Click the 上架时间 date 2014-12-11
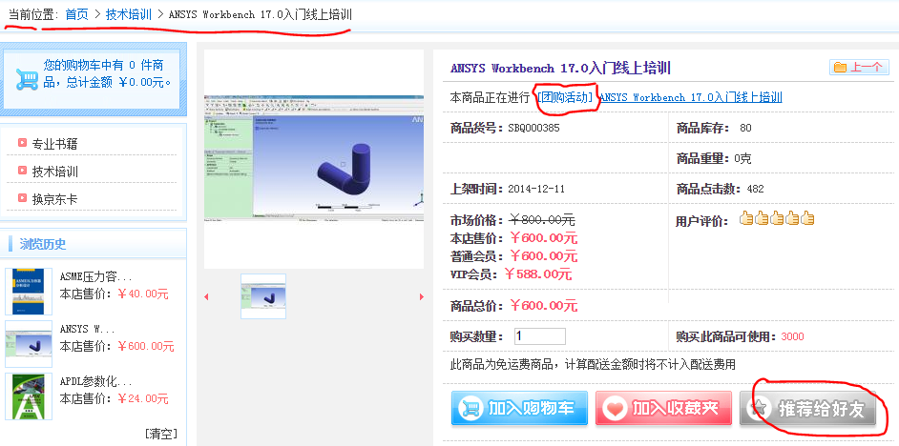The image size is (899, 446). point(536,189)
